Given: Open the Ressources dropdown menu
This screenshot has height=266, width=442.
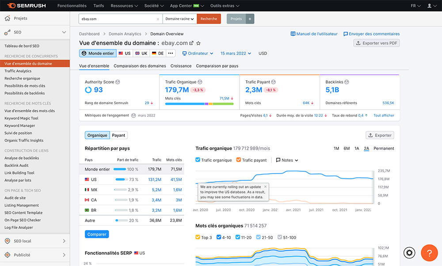Looking at the screenshot, I should (124, 6).
